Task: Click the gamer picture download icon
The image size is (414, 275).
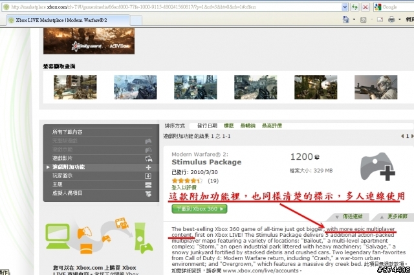Action: (148, 176)
